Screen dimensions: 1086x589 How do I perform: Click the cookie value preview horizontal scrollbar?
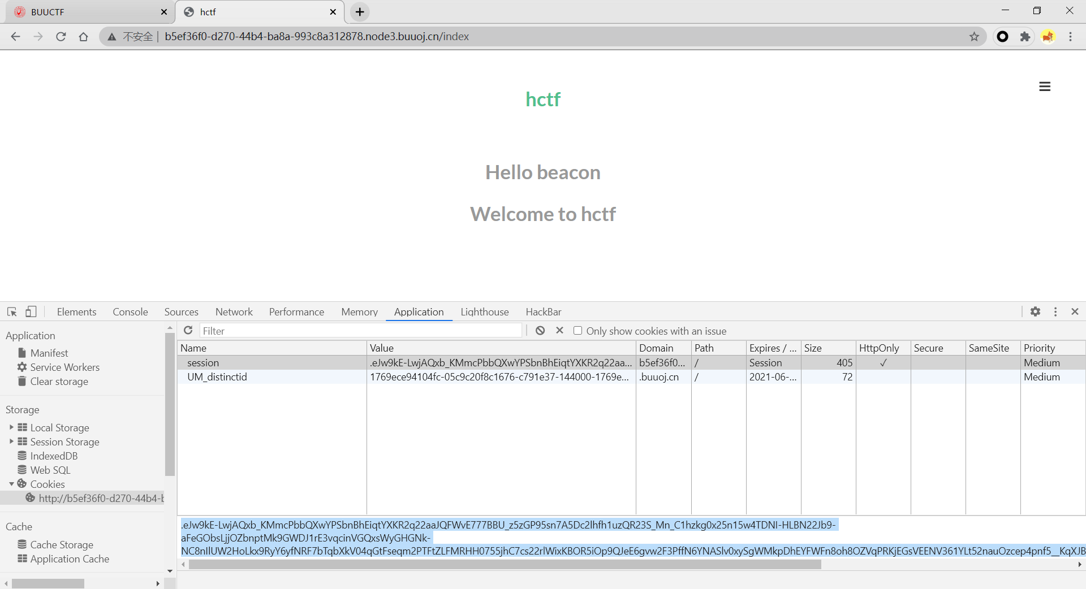coord(505,564)
